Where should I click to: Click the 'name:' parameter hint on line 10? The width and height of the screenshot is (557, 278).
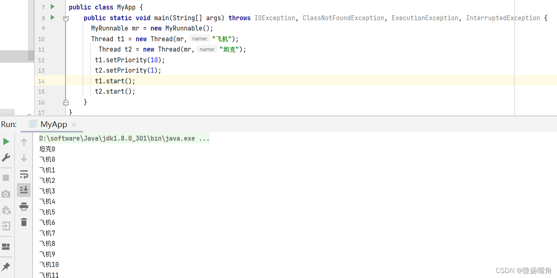200,39
